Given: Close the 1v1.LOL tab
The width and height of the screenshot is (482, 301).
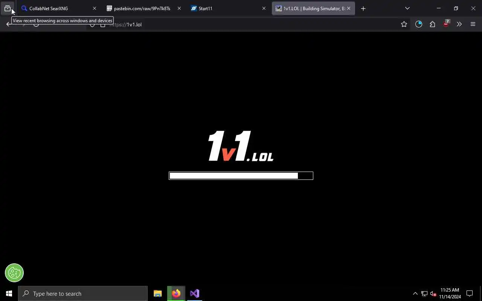Looking at the screenshot, I should tap(349, 8).
